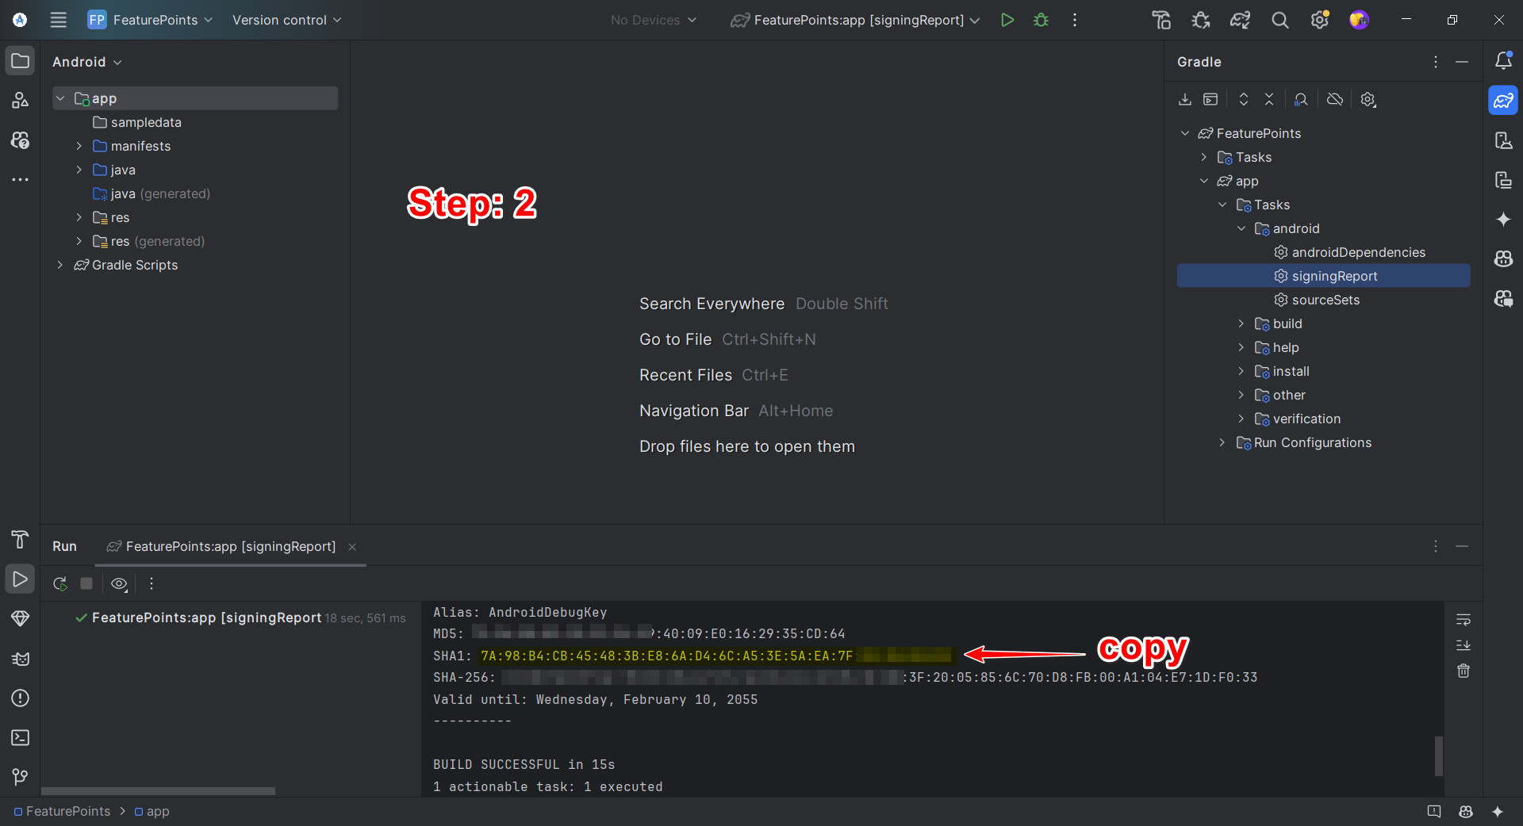The width and height of the screenshot is (1523, 826).
Task: Click FeaturePoints breadcrumb in status bar
Action: (67, 811)
